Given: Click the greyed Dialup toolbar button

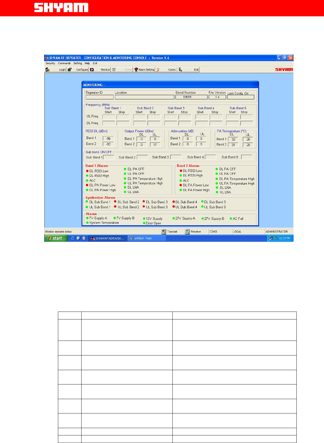Looking at the screenshot, I should [122, 70].
